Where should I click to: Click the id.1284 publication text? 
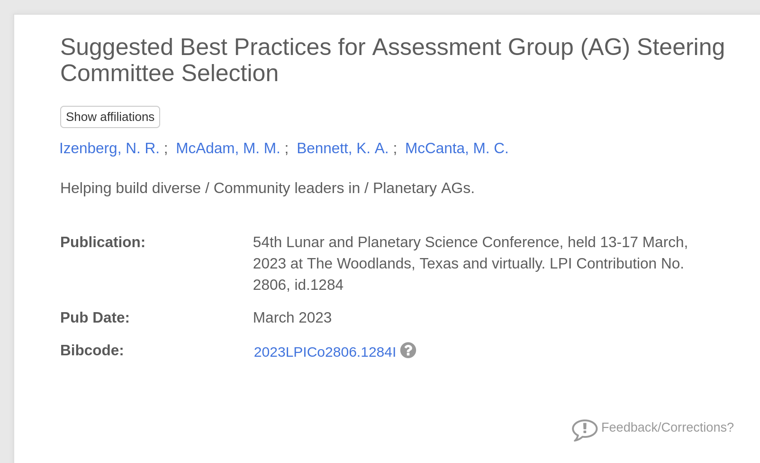tap(318, 285)
